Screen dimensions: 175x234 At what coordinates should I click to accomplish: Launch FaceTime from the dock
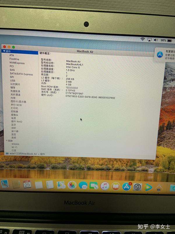tap(94, 186)
